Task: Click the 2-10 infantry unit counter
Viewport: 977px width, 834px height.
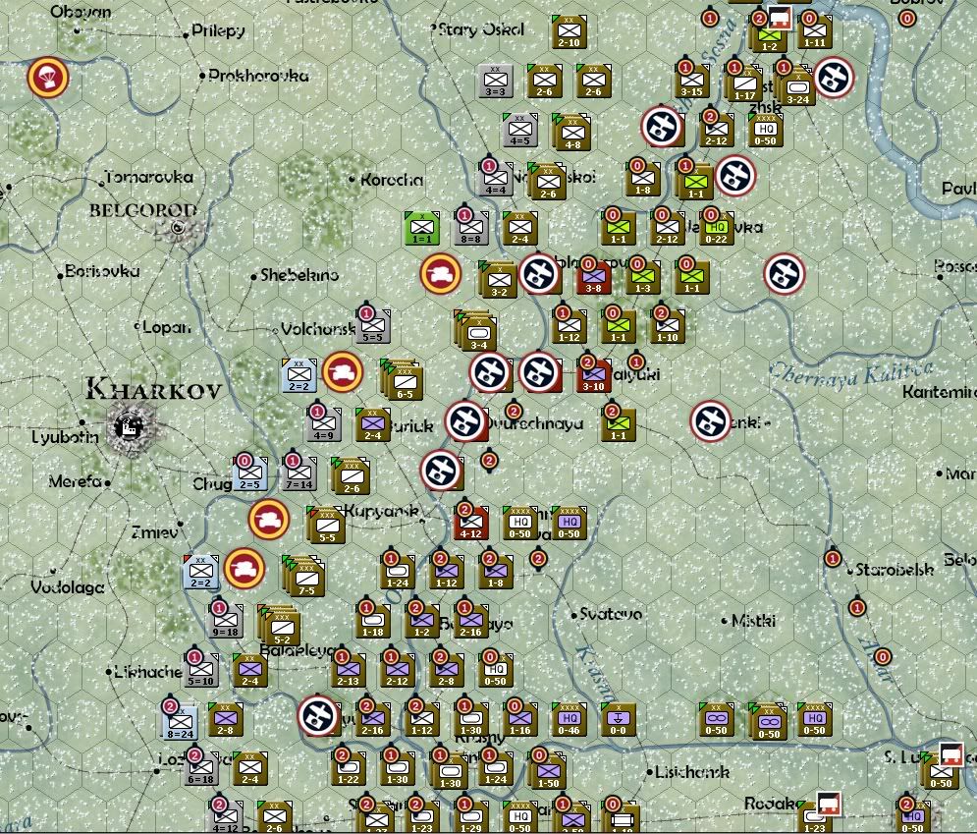Action: coord(569,31)
